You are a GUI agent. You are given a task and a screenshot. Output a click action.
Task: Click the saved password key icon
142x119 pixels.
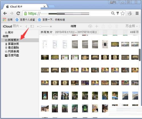point(118,13)
